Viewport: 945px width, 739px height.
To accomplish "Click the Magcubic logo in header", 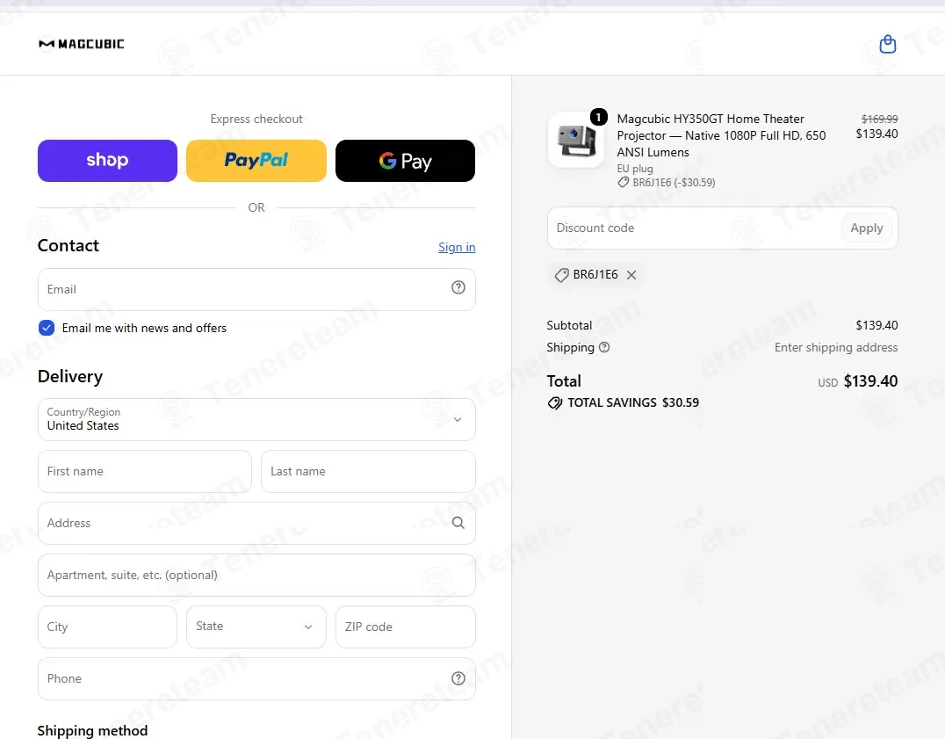I will [x=82, y=44].
